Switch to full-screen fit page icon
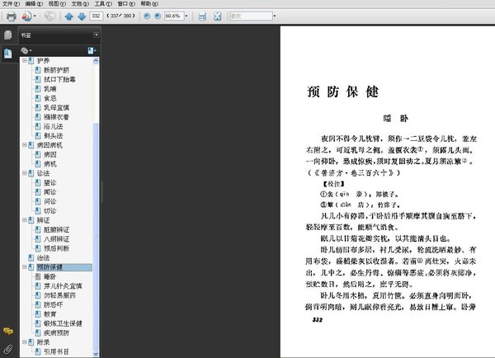The image size is (495, 358). coord(218,16)
